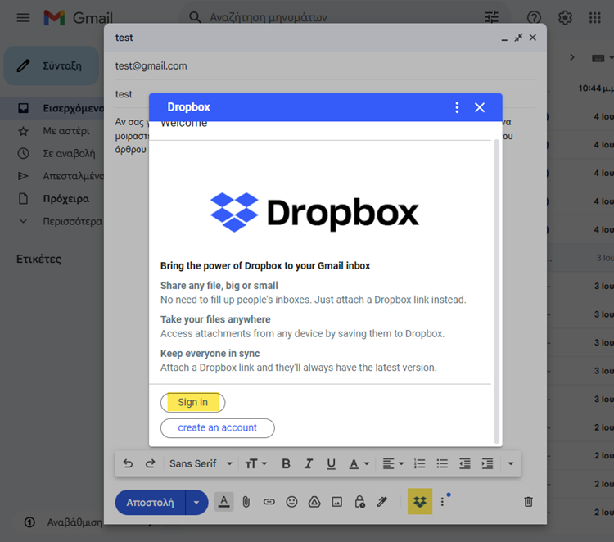Click the Dropbox logo image

[x=315, y=212]
